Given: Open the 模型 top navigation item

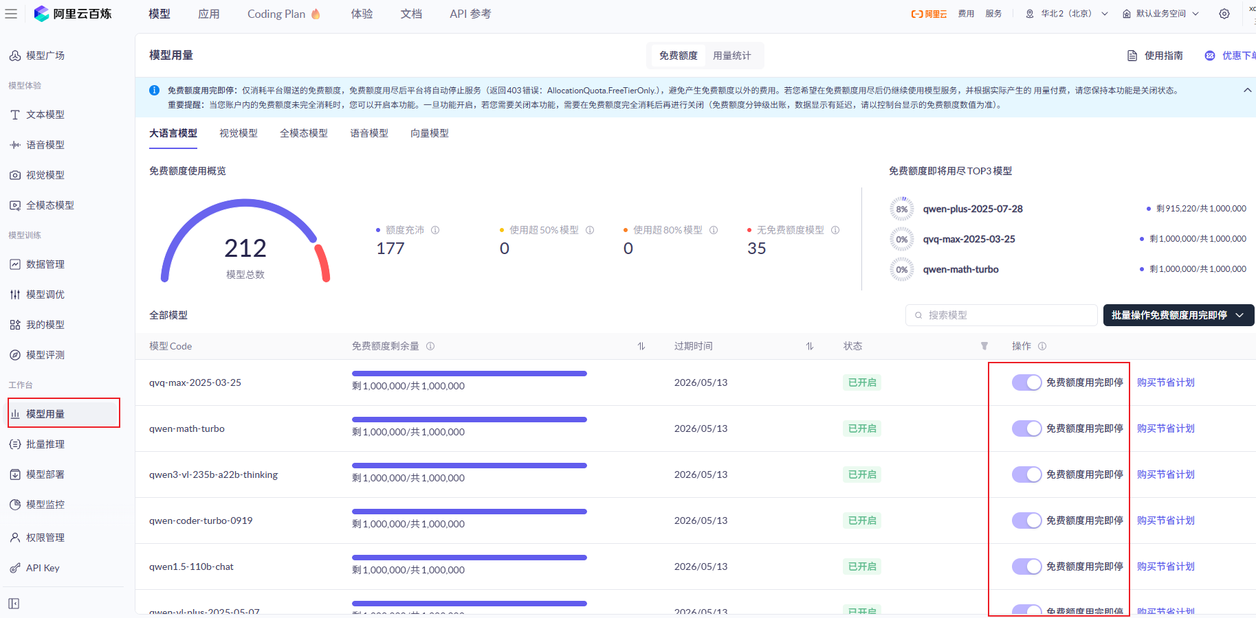Looking at the screenshot, I should pyautogui.click(x=159, y=14).
